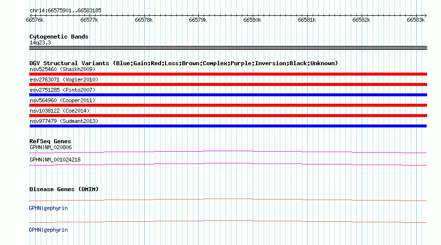441x245 pixels.
Task: Click the 66579k ruler tick label
Action: (x=198, y=20)
